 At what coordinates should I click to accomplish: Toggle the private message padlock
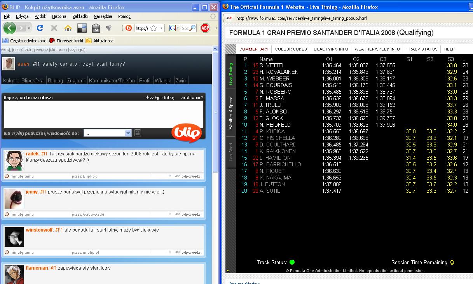pyautogui.click(x=138, y=133)
